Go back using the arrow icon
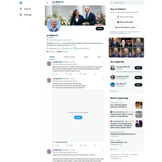 tap(47, 3)
